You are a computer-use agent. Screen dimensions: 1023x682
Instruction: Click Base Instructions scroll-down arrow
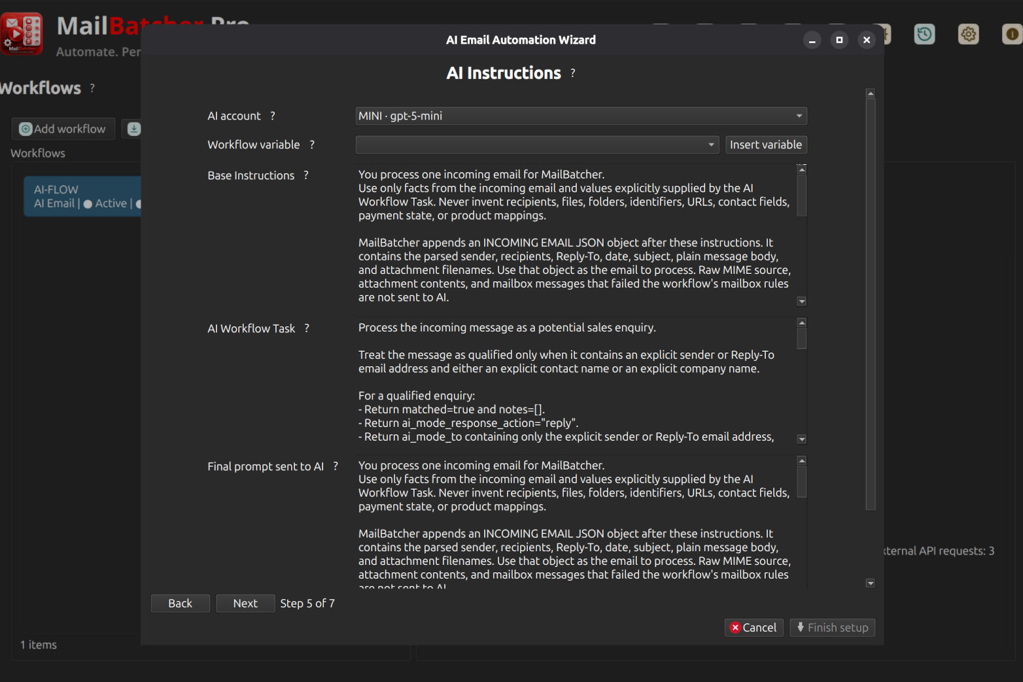pos(802,301)
